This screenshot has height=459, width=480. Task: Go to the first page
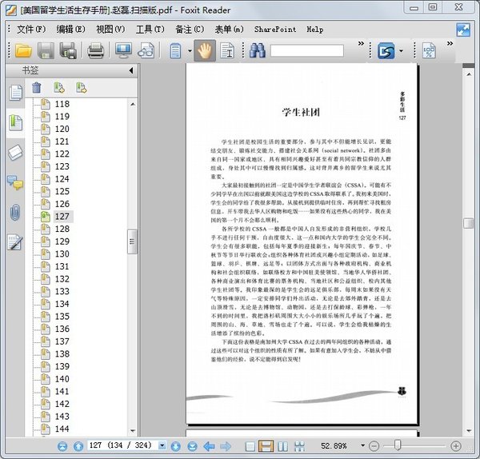(62, 446)
